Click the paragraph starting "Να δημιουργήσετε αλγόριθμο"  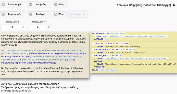(x=42, y=71)
